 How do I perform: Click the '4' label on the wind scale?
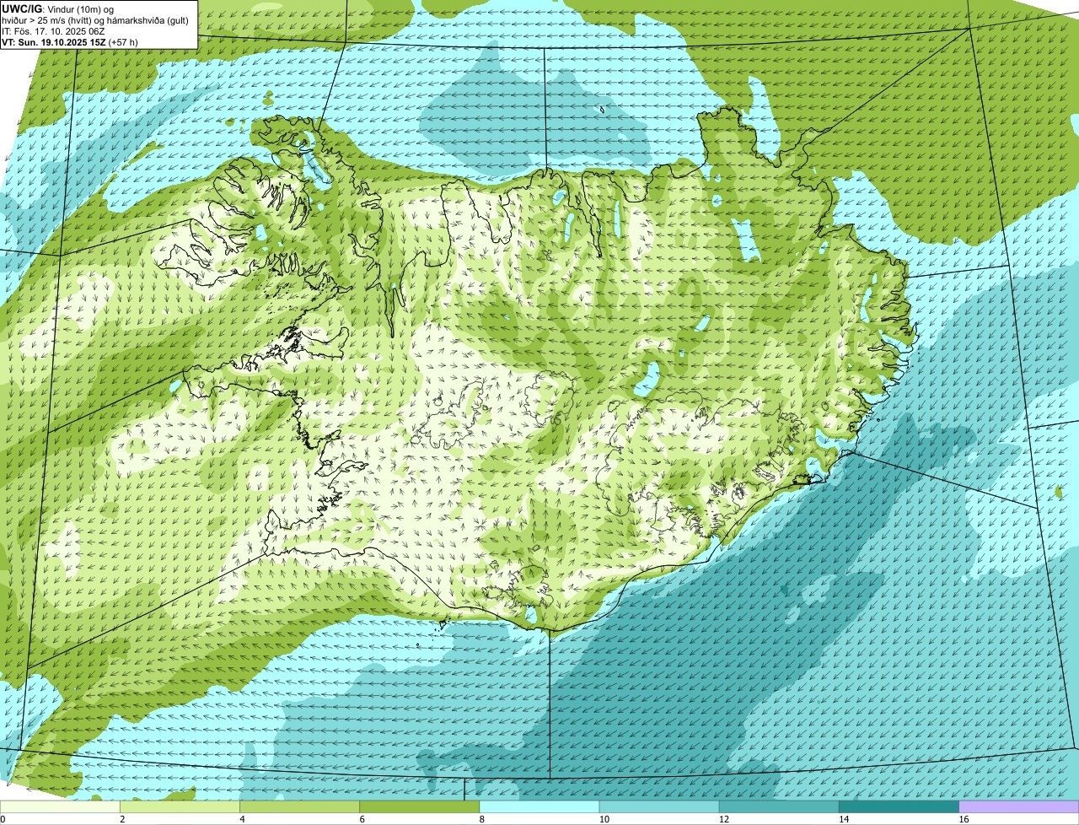[x=242, y=819]
